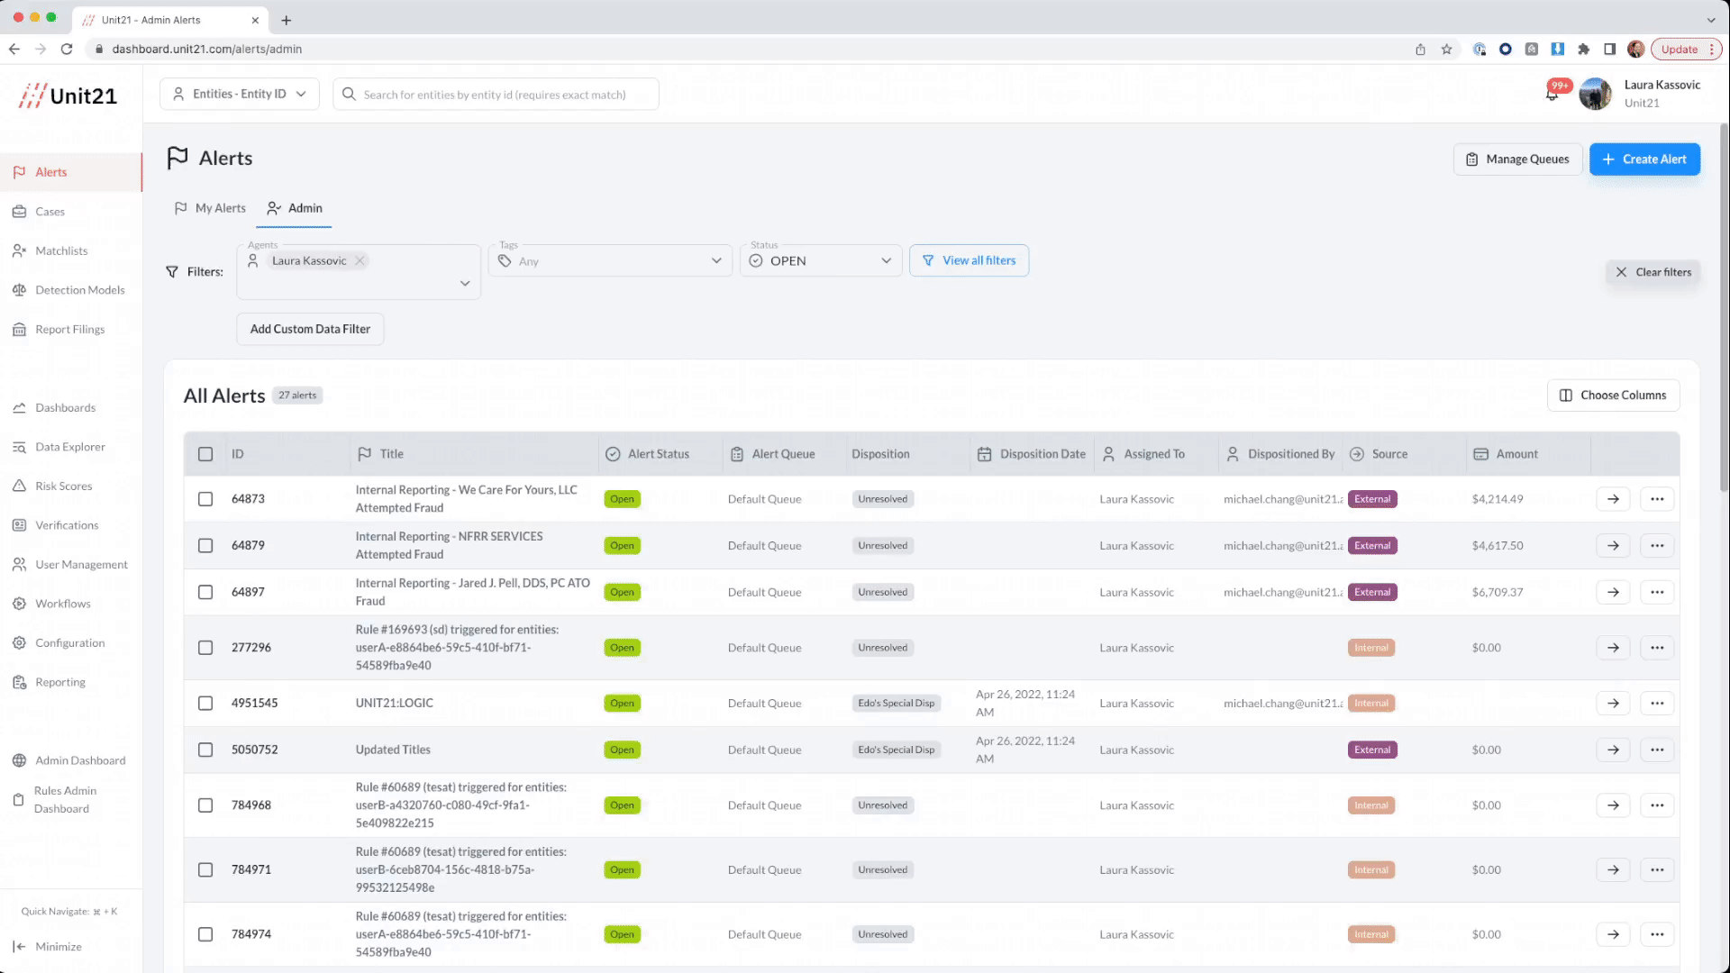Open the three-dot menu for alert 277296
The width and height of the screenshot is (1730, 973).
click(x=1657, y=648)
